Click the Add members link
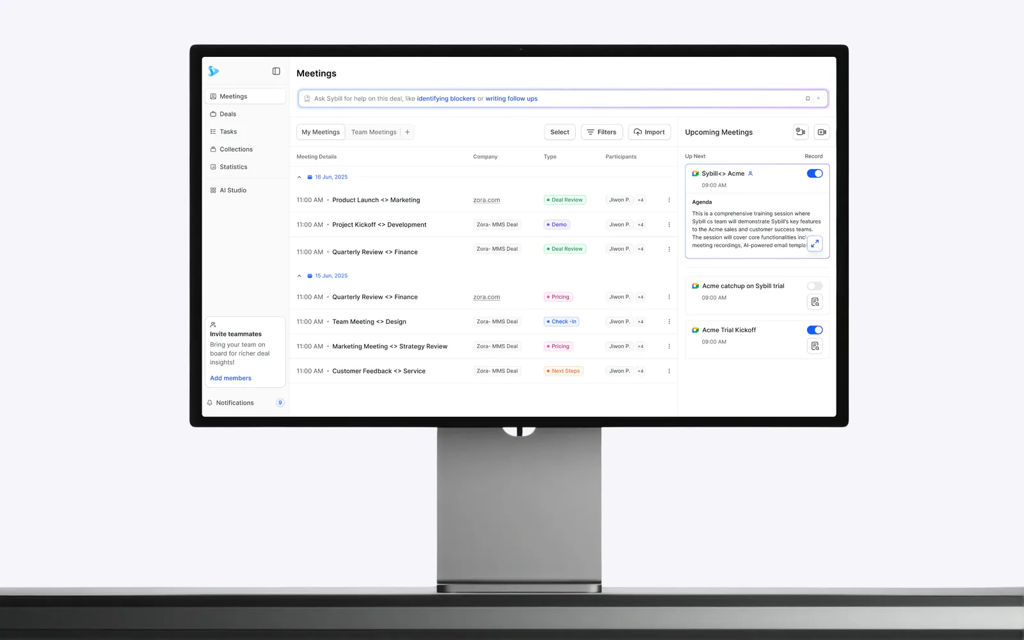Screen dimensions: 1024x640 (x=230, y=378)
